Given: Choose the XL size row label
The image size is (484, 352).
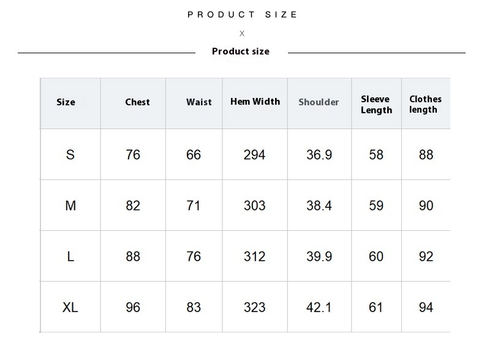Looking at the screenshot, I should point(70,307).
